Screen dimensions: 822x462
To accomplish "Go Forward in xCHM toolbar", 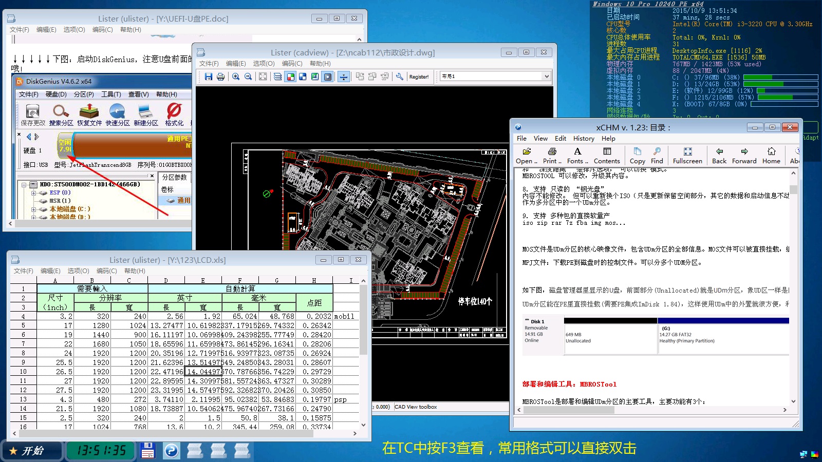I will (744, 156).
